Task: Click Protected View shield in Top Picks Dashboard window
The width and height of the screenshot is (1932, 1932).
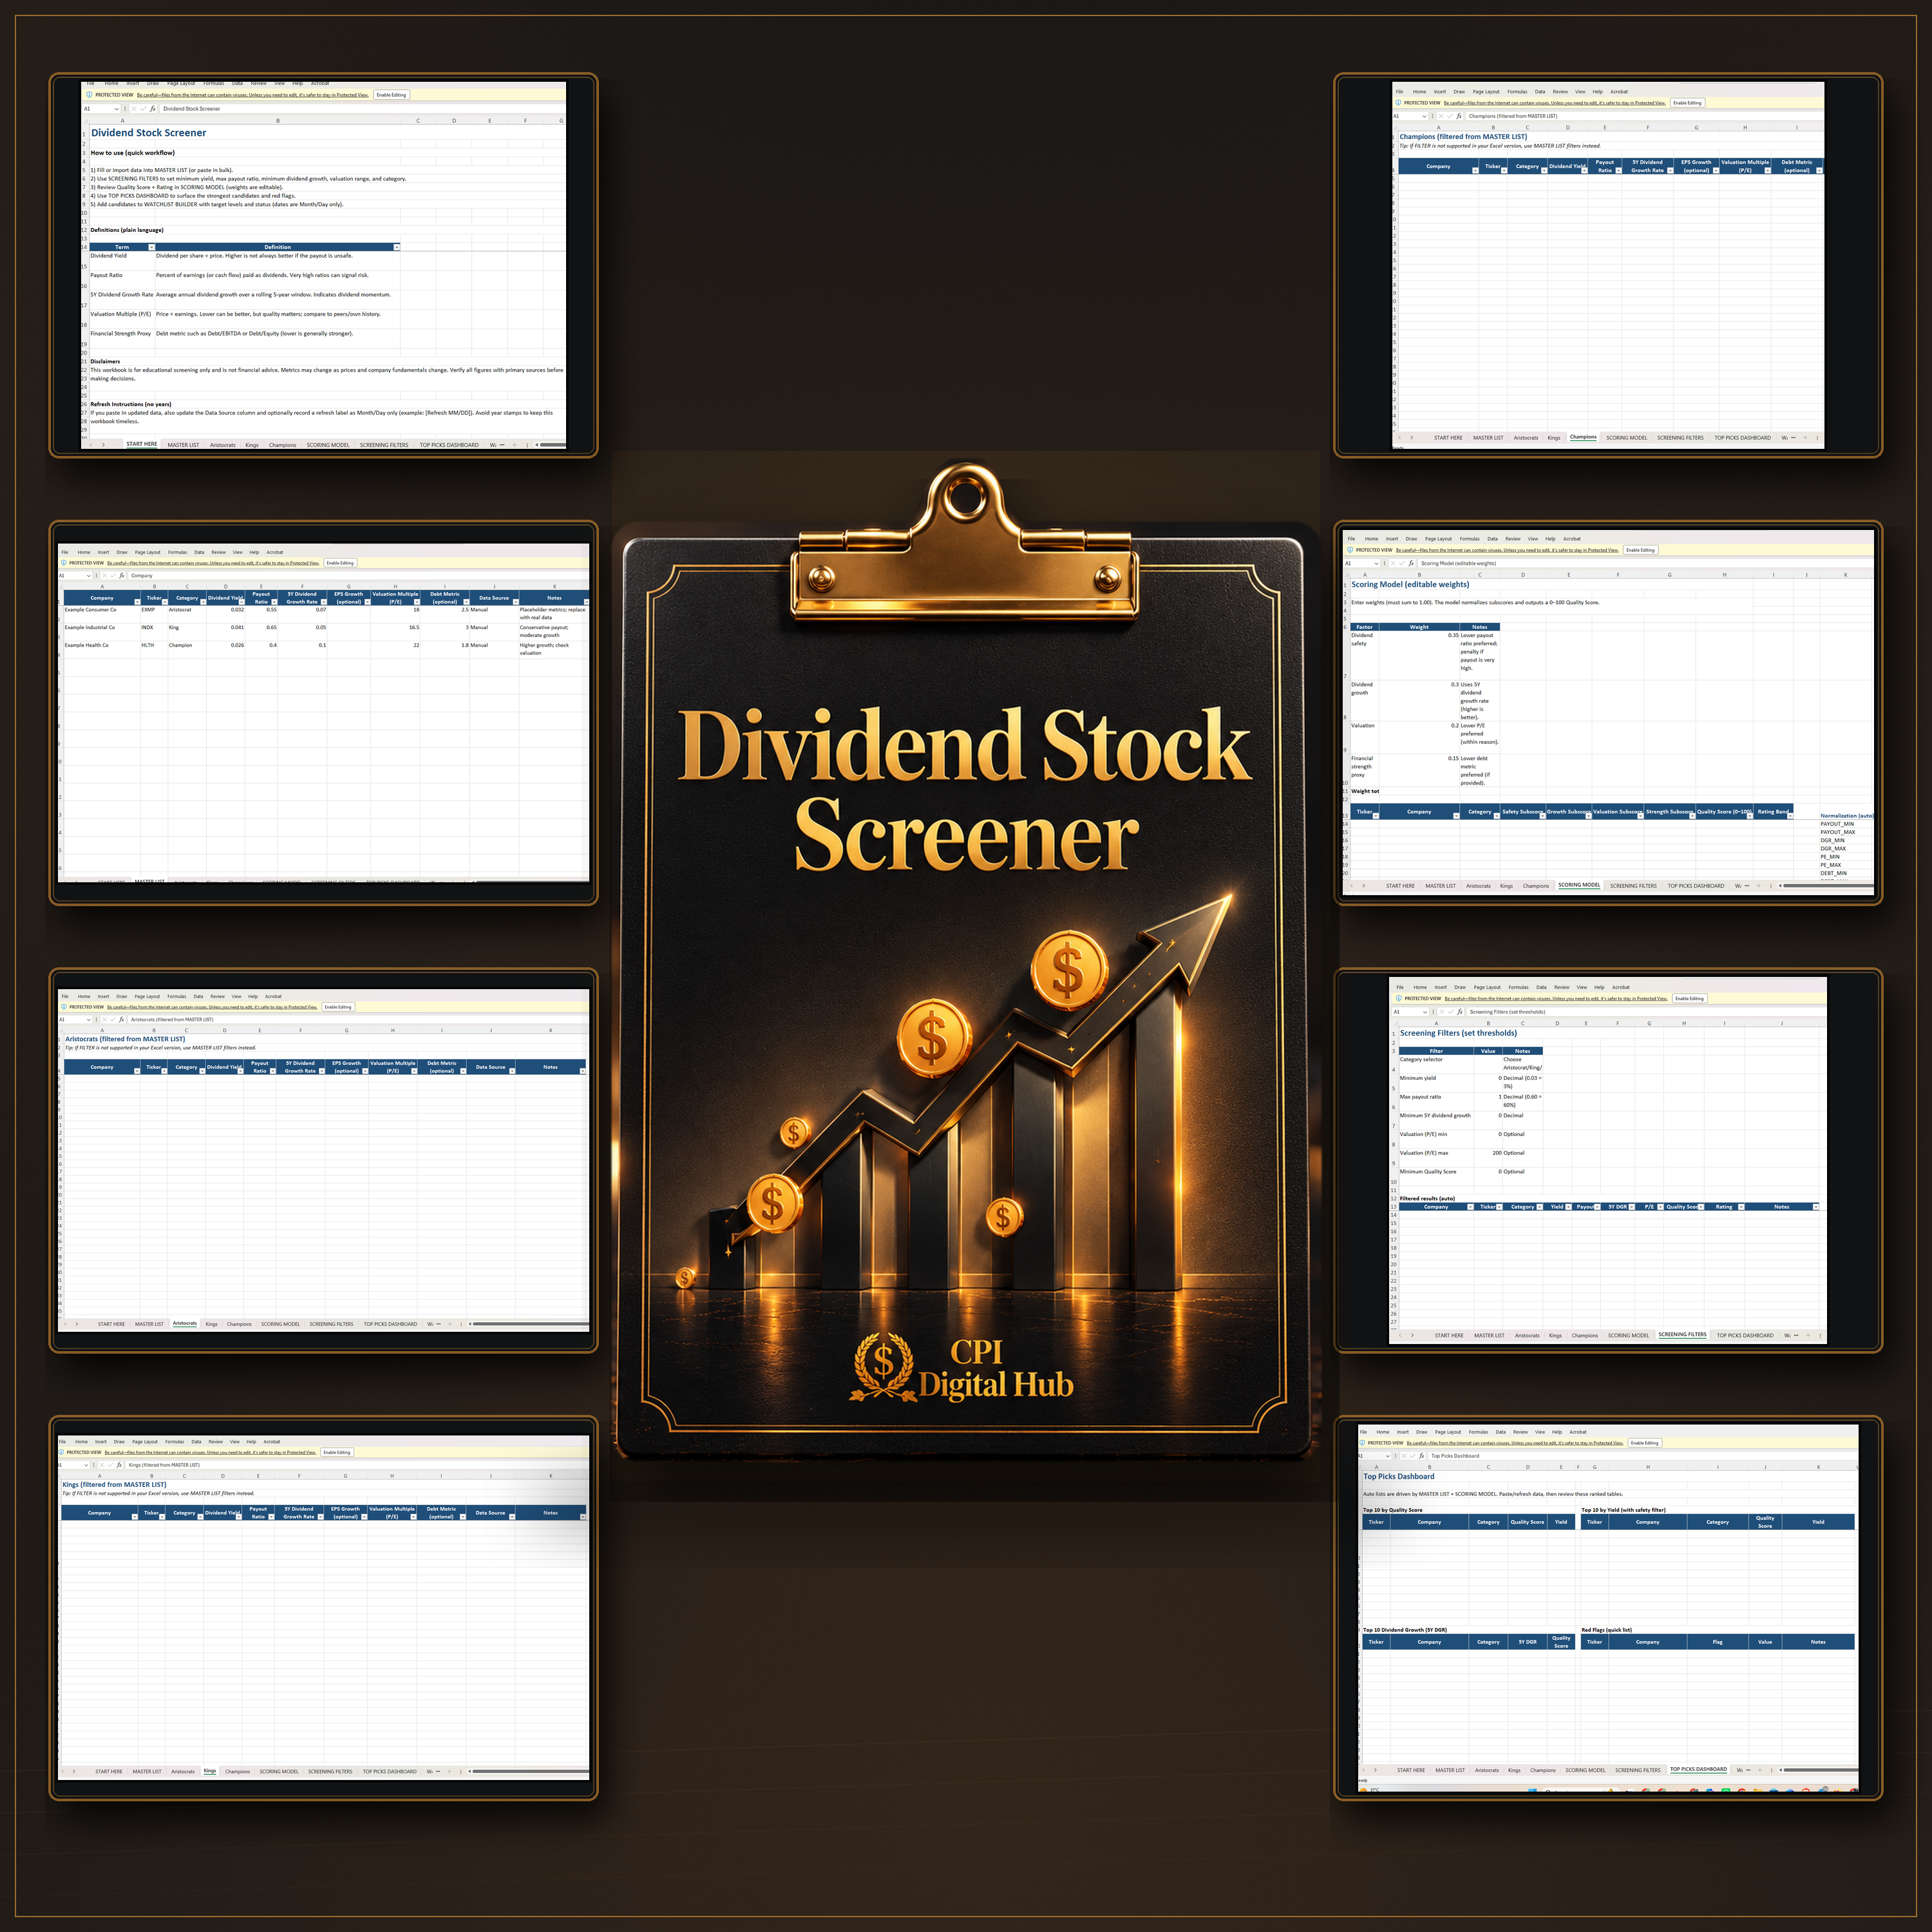Action: click(x=1362, y=1443)
